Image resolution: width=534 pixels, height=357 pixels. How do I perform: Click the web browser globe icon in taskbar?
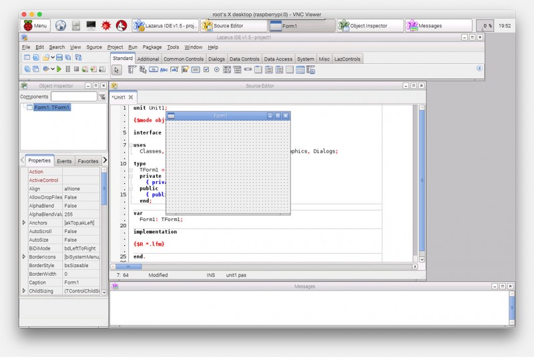[x=61, y=25]
